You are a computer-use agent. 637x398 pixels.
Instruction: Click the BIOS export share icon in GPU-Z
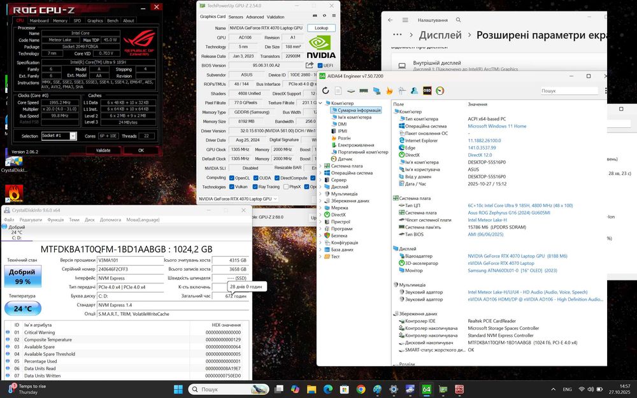310,65
